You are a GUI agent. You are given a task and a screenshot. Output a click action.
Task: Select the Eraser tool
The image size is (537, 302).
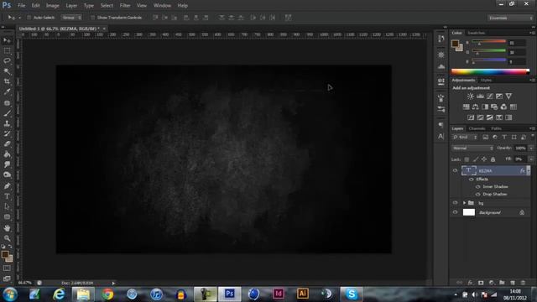[7, 143]
